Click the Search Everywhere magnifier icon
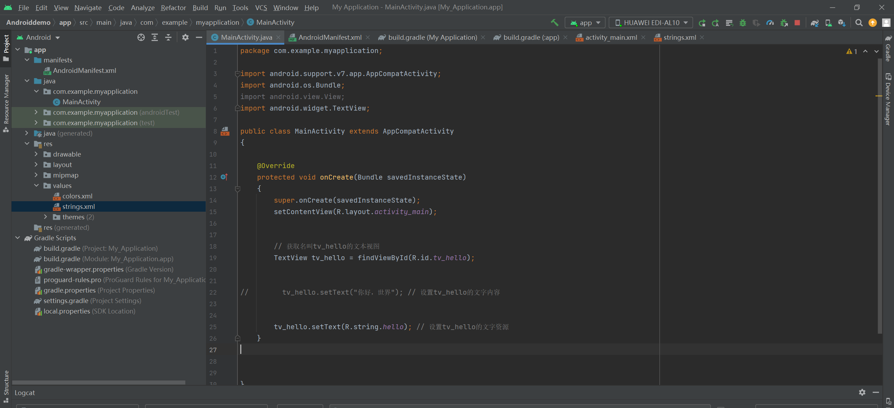 tap(859, 23)
